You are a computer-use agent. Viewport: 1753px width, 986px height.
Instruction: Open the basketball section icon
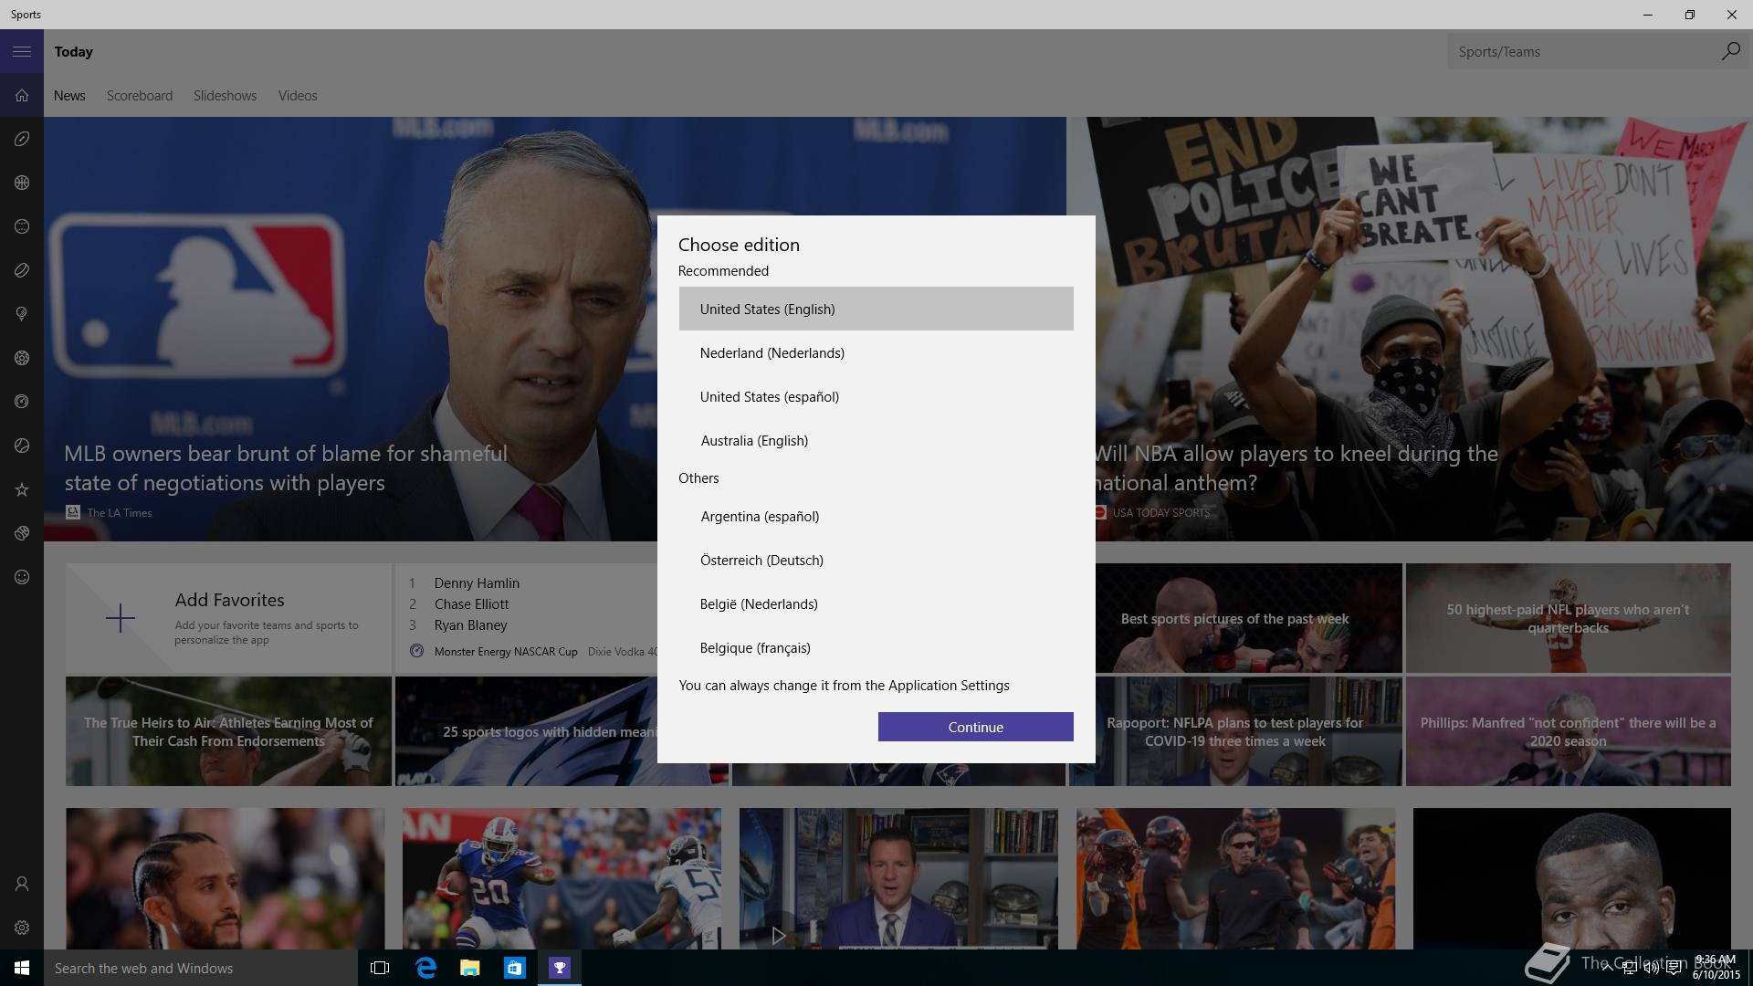pyautogui.click(x=22, y=183)
